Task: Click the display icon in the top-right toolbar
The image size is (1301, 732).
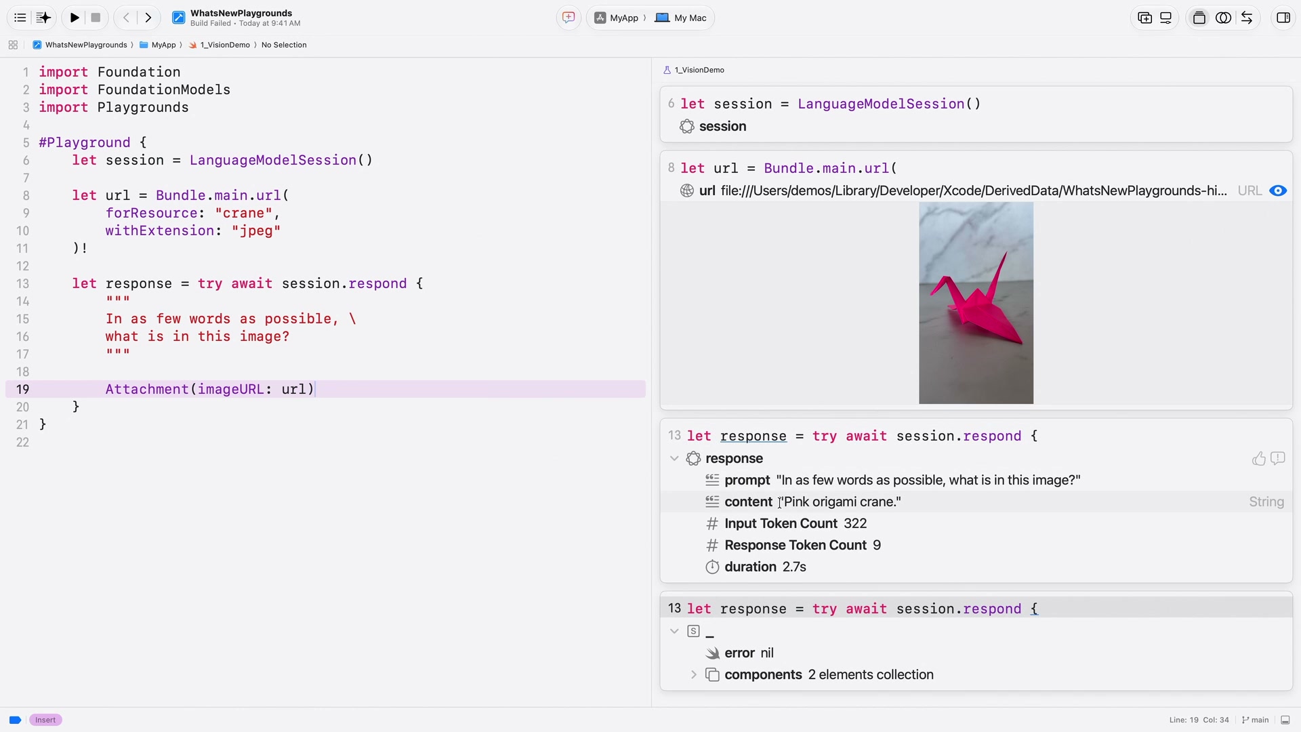Action: click(x=1166, y=18)
